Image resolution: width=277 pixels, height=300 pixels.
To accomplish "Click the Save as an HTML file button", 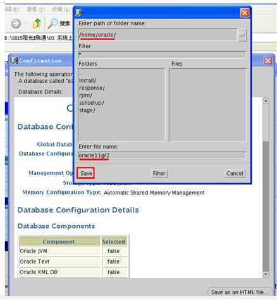I will pos(239,292).
